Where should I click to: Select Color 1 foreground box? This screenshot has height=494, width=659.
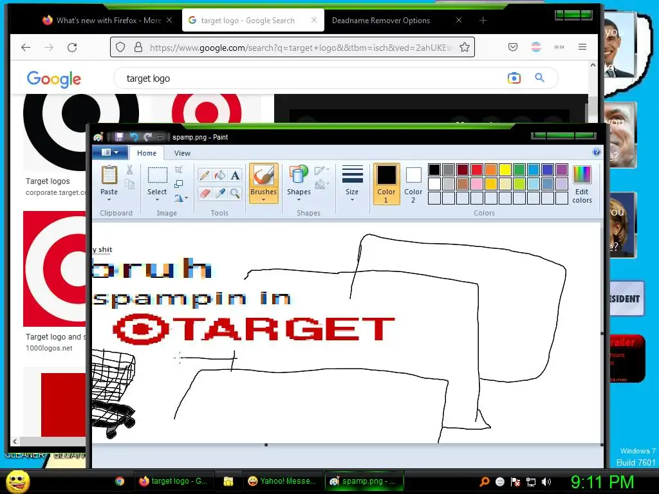(386, 184)
